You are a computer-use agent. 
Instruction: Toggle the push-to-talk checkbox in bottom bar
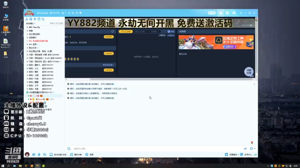click(51, 154)
